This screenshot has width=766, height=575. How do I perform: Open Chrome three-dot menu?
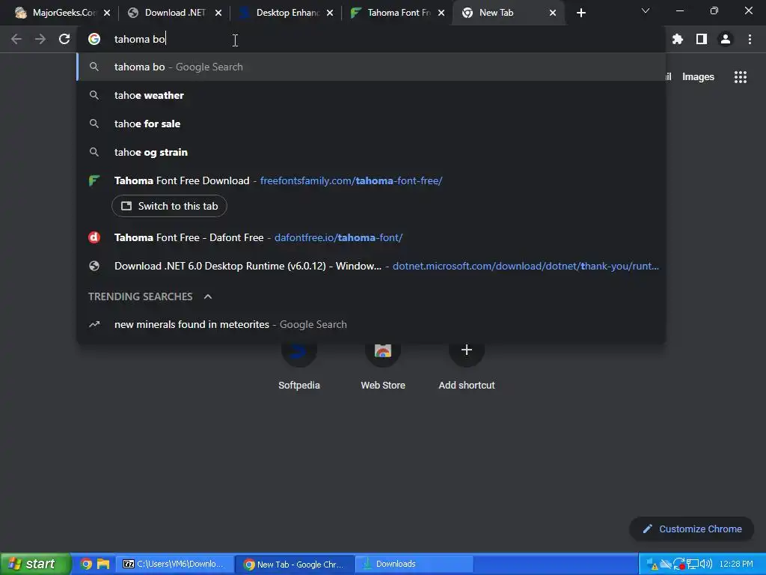pyautogui.click(x=750, y=39)
